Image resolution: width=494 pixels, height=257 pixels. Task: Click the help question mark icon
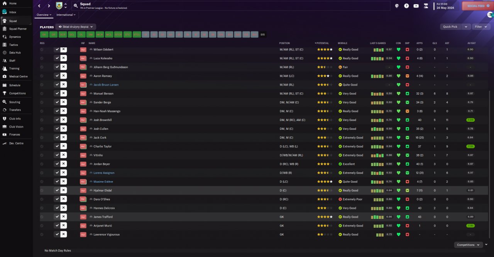406,6
